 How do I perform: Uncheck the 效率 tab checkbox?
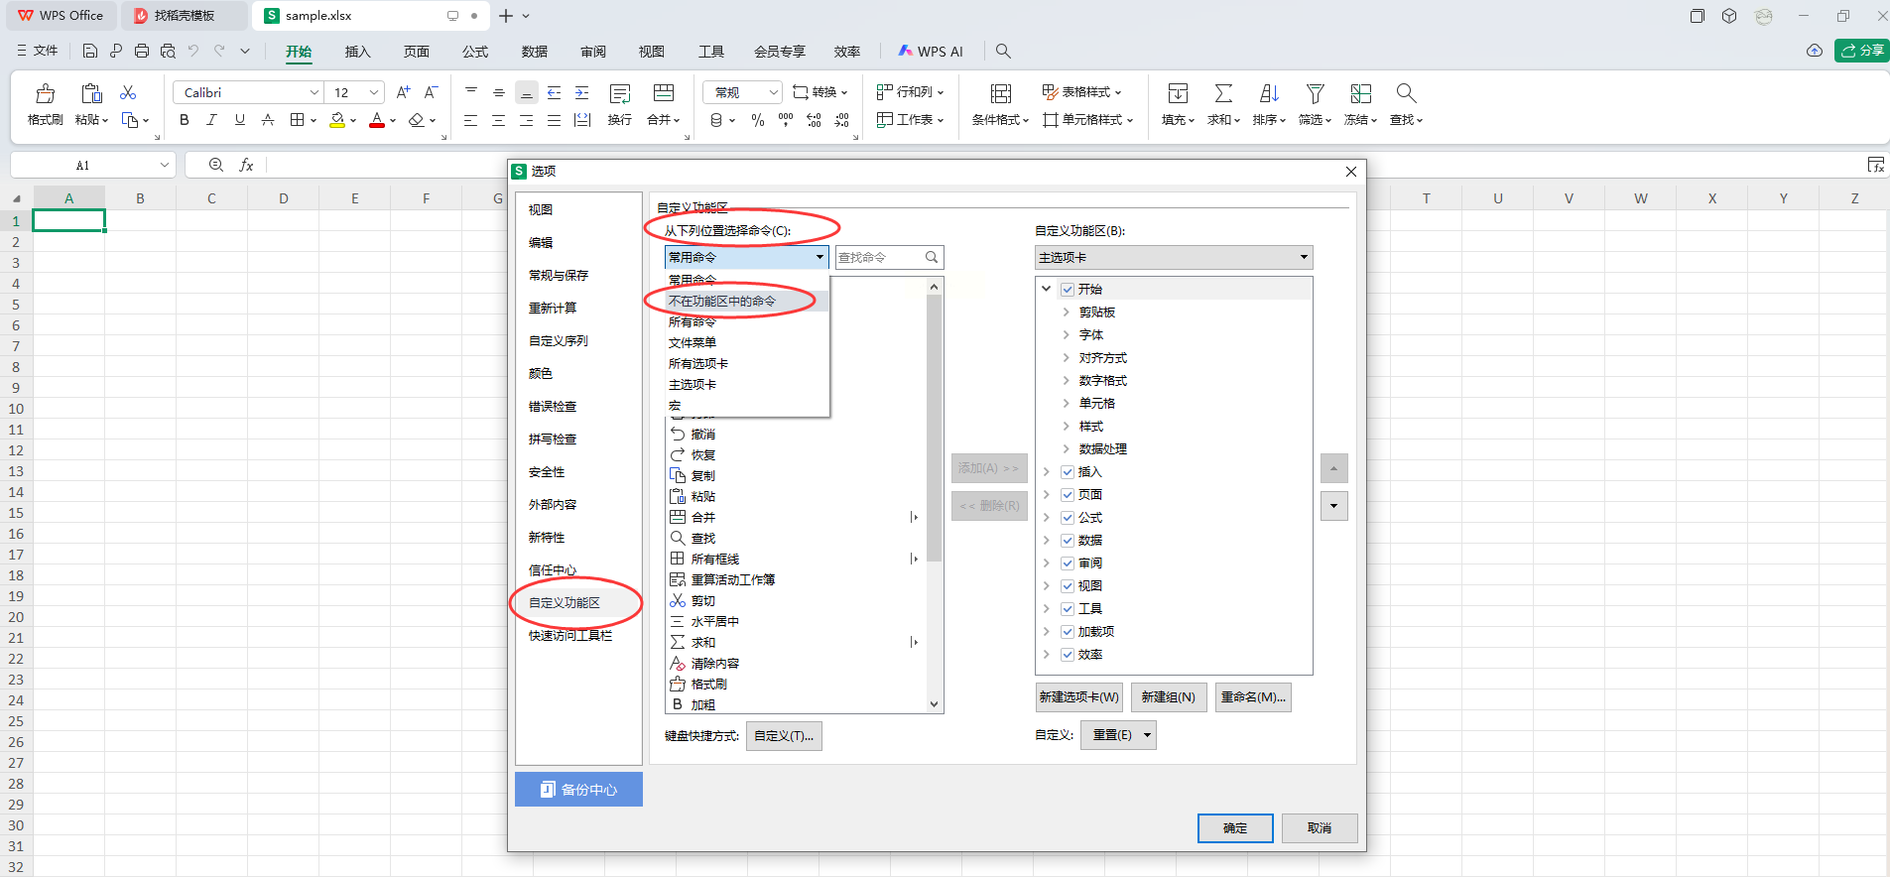click(1068, 655)
